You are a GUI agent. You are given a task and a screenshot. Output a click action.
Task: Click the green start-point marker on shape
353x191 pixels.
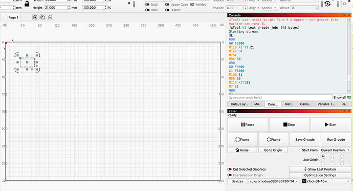(x=20, y=58)
